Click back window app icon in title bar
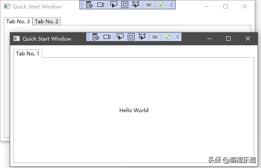Screen dimensions: 261x168 pyautogui.click(x=7, y=6)
